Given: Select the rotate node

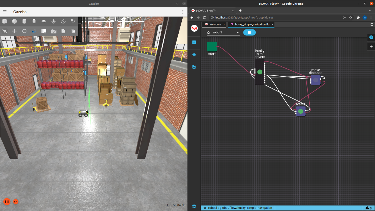Looking at the screenshot, I should click(301, 111).
